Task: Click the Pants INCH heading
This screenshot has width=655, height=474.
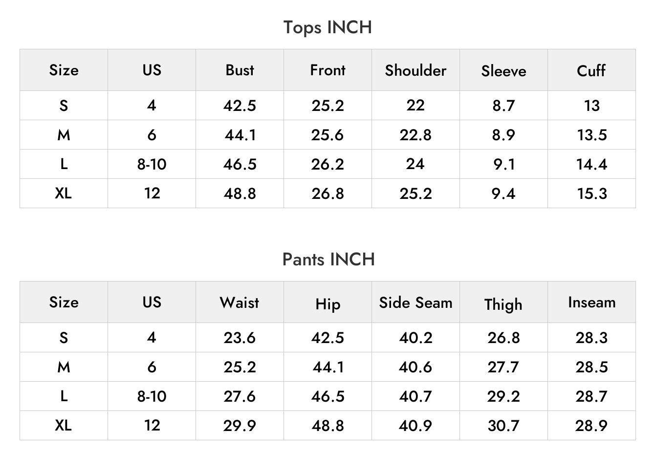Action: click(328, 259)
